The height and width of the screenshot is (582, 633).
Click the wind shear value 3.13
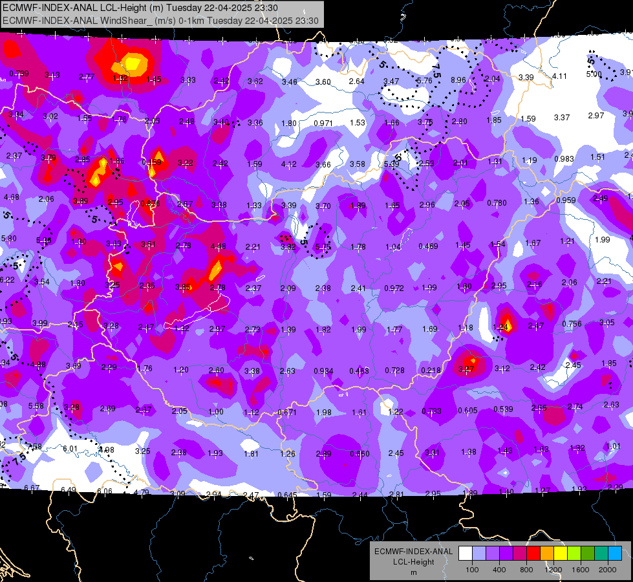52,75
